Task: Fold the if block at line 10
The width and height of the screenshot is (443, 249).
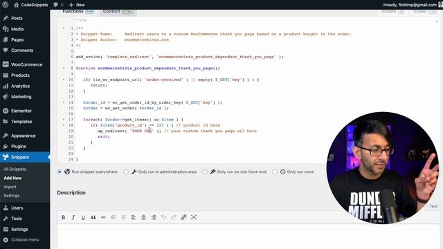Action: [x=64, y=80]
